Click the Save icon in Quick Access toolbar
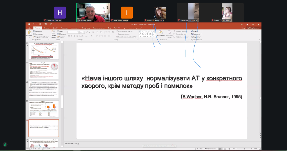 (x=29, y=24)
